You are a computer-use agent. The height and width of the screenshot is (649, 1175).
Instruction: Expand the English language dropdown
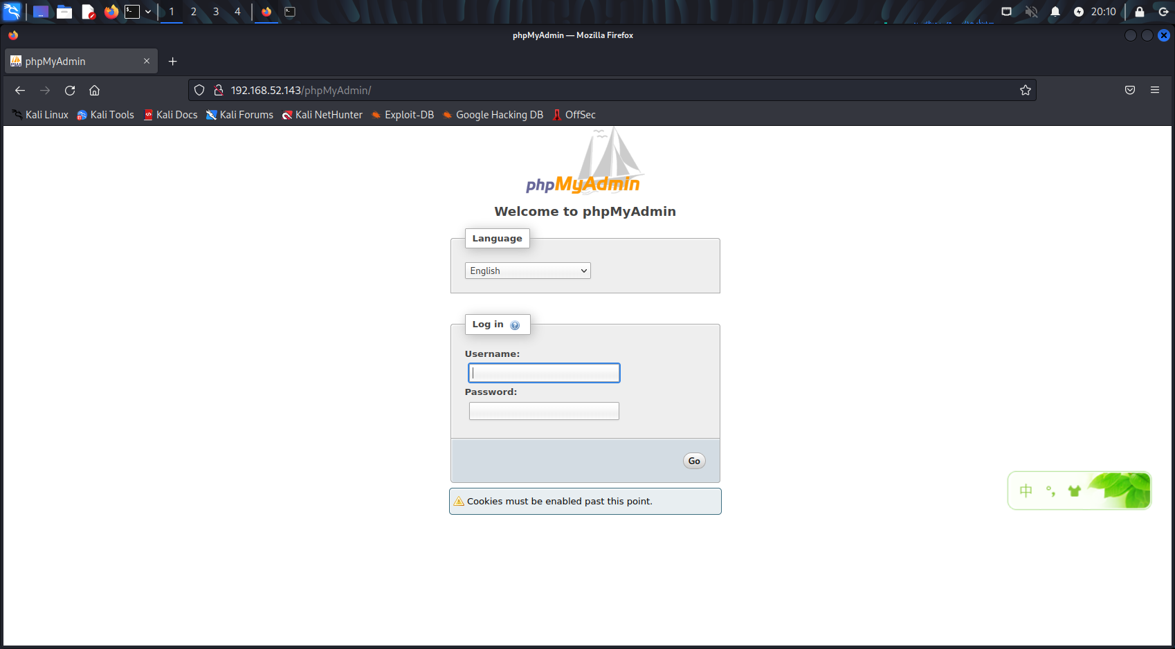[x=528, y=271]
